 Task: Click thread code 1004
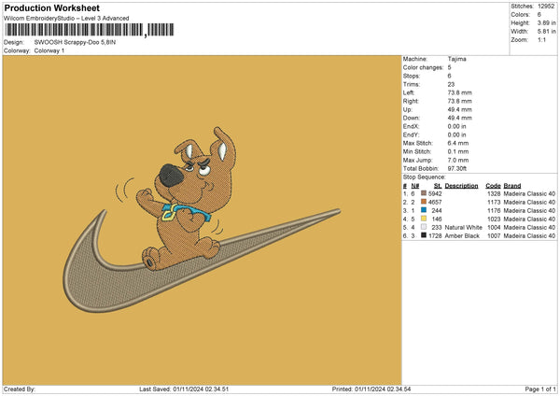[x=494, y=227]
